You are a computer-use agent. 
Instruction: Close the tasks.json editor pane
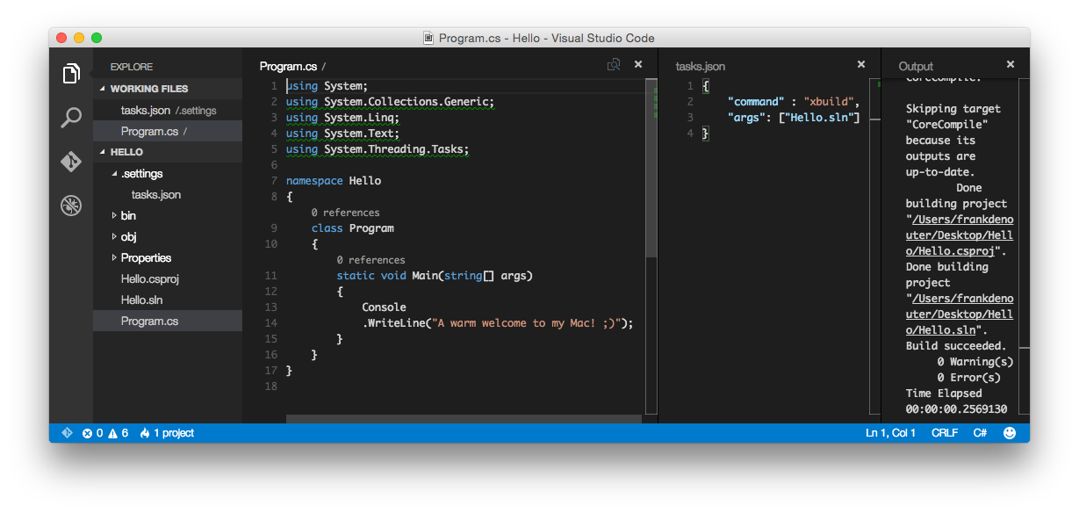(x=861, y=65)
